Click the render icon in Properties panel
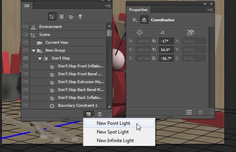This screenshot has width=236, height=152. coord(189,112)
